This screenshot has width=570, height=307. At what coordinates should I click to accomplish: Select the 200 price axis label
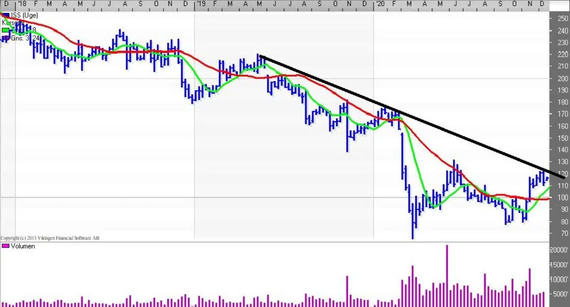[x=563, y=78]
